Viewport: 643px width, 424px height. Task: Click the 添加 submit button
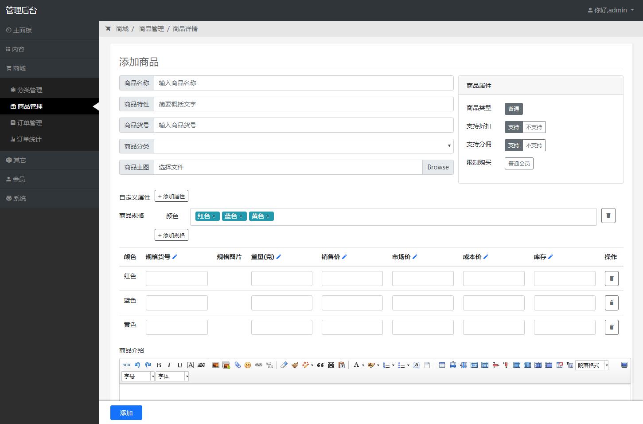126,413
